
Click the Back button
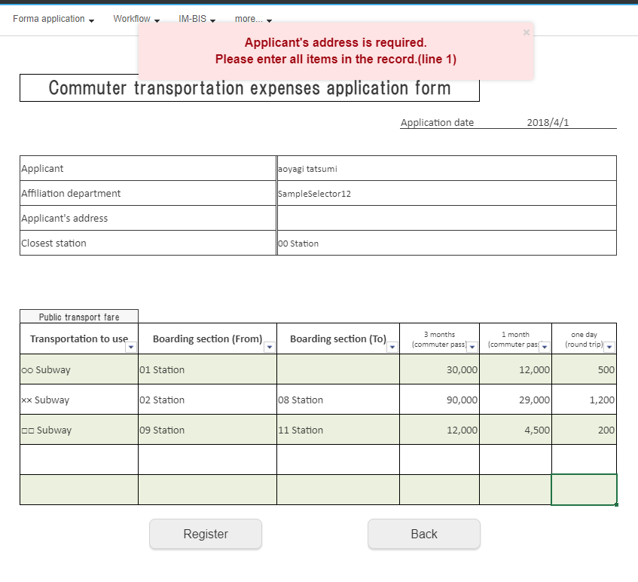point(423,534)
